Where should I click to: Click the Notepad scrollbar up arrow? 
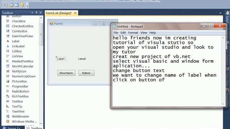(223, 38)
